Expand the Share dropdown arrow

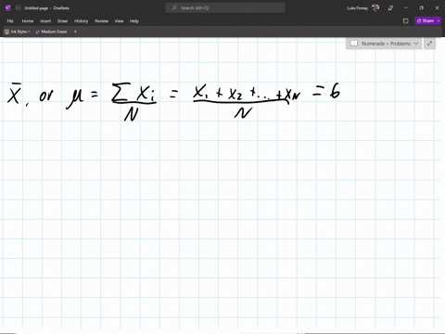tap(439, 20)
